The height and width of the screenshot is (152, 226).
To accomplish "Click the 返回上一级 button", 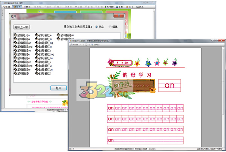I will (21, 27).
